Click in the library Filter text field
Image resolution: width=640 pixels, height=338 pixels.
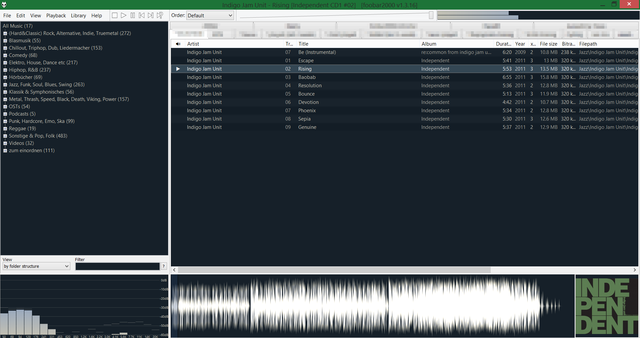(x=117, y=266)
